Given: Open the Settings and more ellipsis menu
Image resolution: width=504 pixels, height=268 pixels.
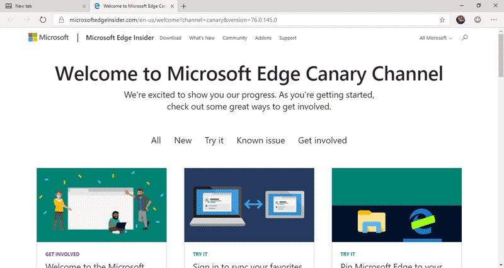Looking at the screenshot, I should coord(494,20).
